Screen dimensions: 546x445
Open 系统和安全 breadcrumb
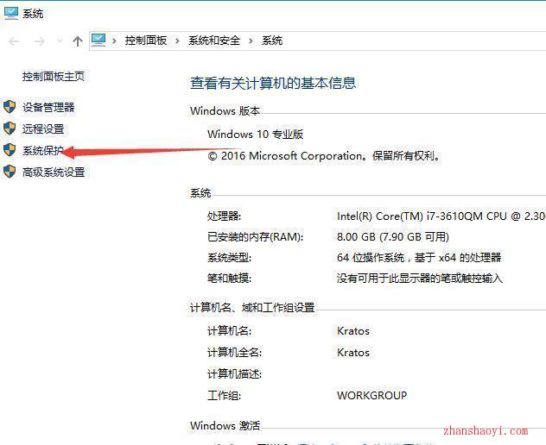(214, 41)
